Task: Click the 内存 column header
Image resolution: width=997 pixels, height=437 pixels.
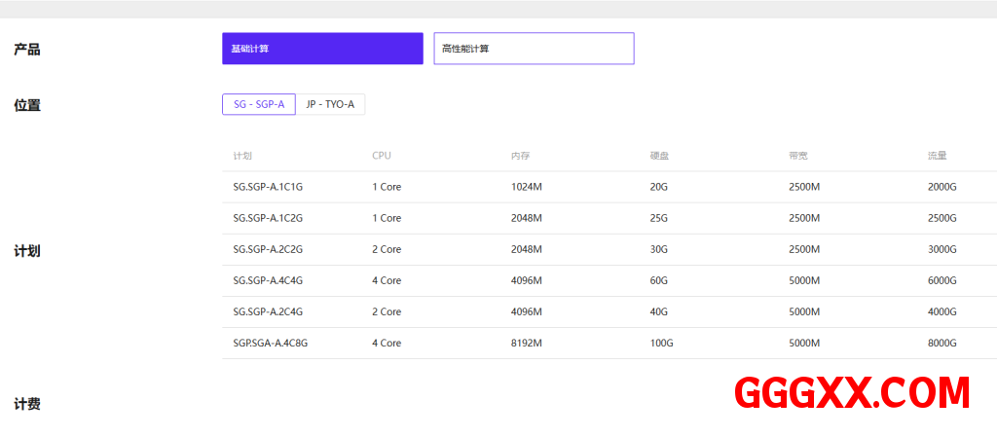Action: click(x=520, y=156)
